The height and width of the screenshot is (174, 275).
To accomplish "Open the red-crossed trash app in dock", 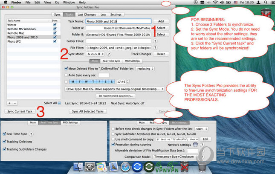I will 185,167.
